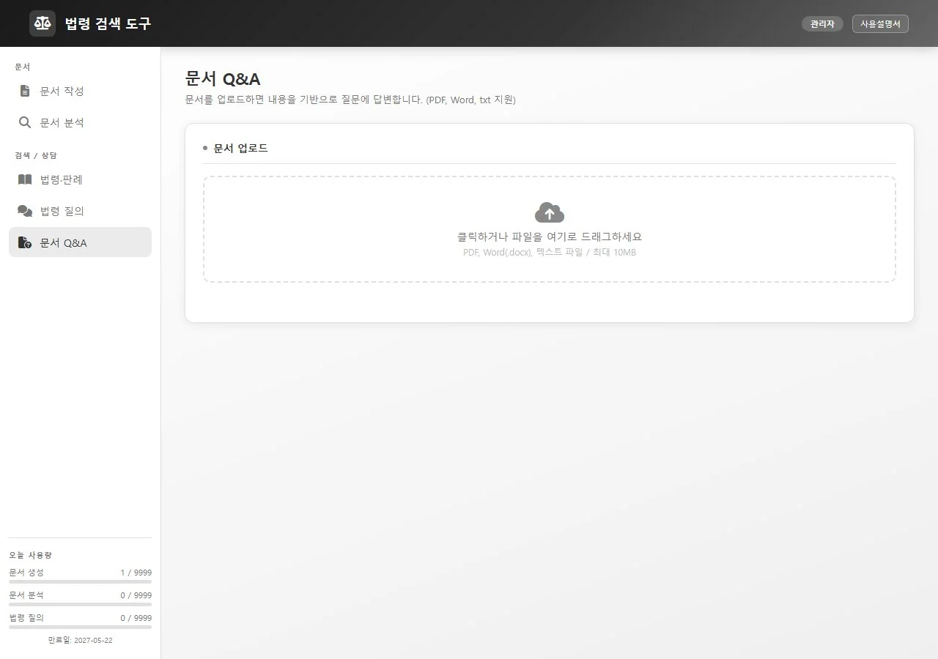Screen dimensions: 938x659
Task: Click the 오늘 사용량 label
Action: pyautogui.click(x=30, y=555)
